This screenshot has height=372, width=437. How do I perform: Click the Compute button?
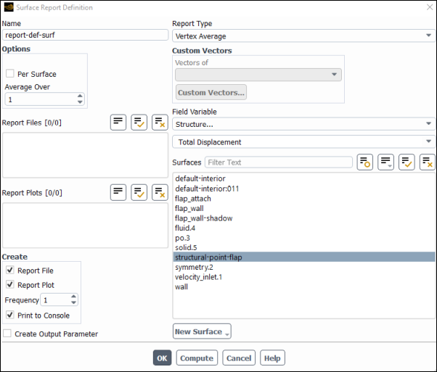pyautogui.click(x=197, y=357)
